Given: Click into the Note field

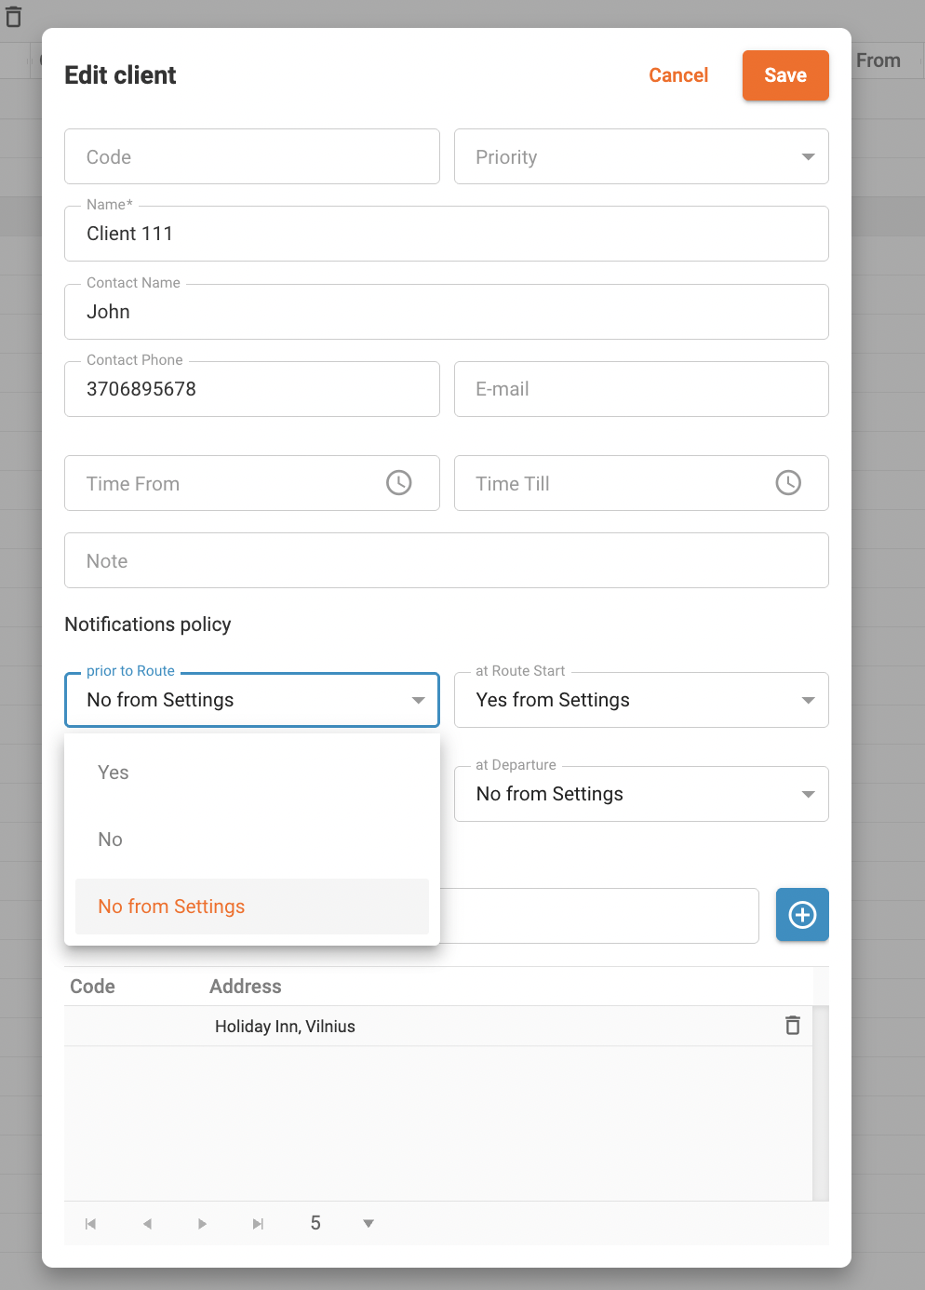Looking at the screenshot, I should (x=446, y=560).
